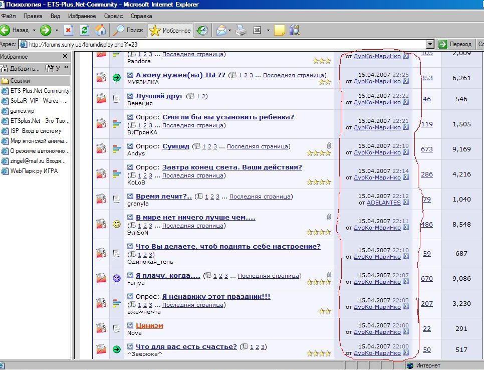Viewport: 484px width, 370px height.
Task: Open dropdown arrow next to Mail icon
Action: coord(229,30)
